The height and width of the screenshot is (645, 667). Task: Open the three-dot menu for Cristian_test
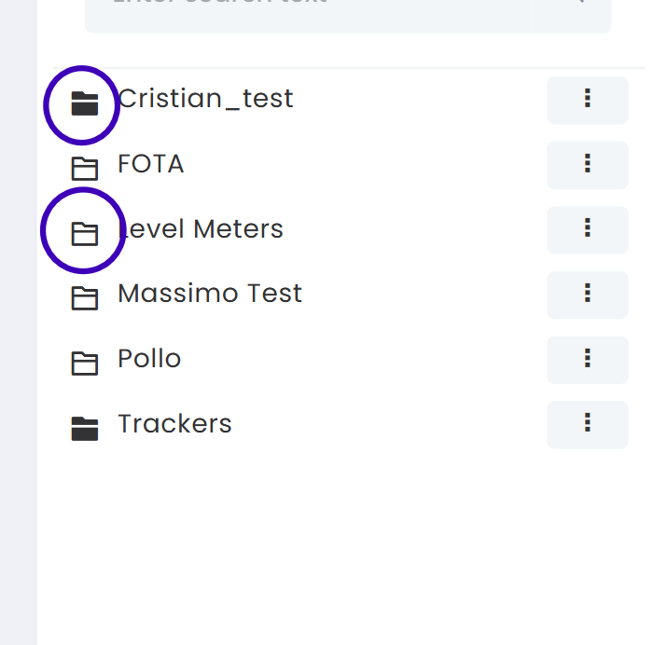tap(587, 99)
